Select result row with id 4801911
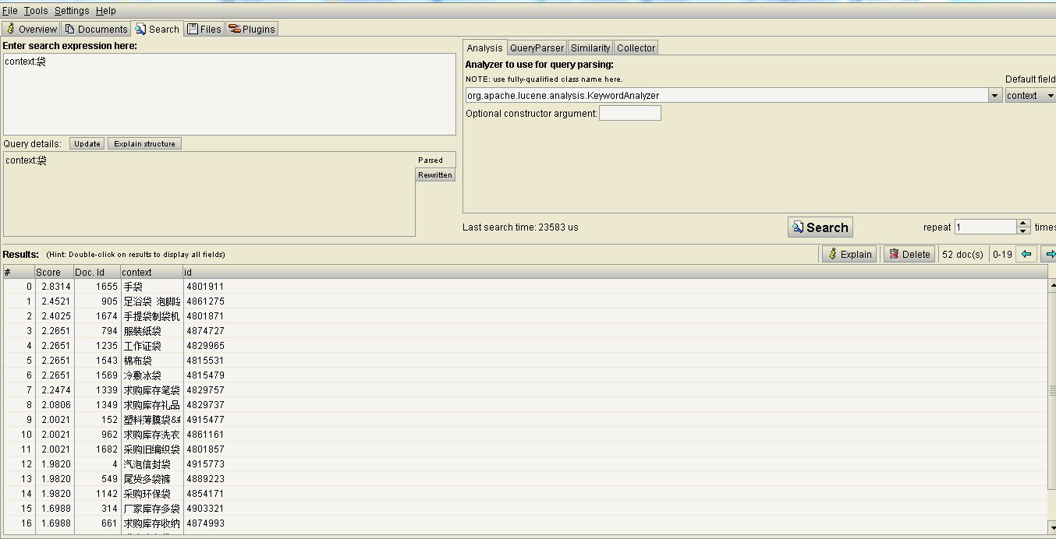Image resolution: width=1056 pixels, height=539 pixels. [524, 287]
